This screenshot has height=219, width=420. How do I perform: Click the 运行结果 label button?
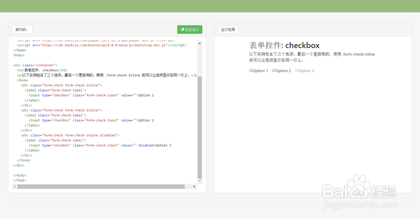[228, 29]
